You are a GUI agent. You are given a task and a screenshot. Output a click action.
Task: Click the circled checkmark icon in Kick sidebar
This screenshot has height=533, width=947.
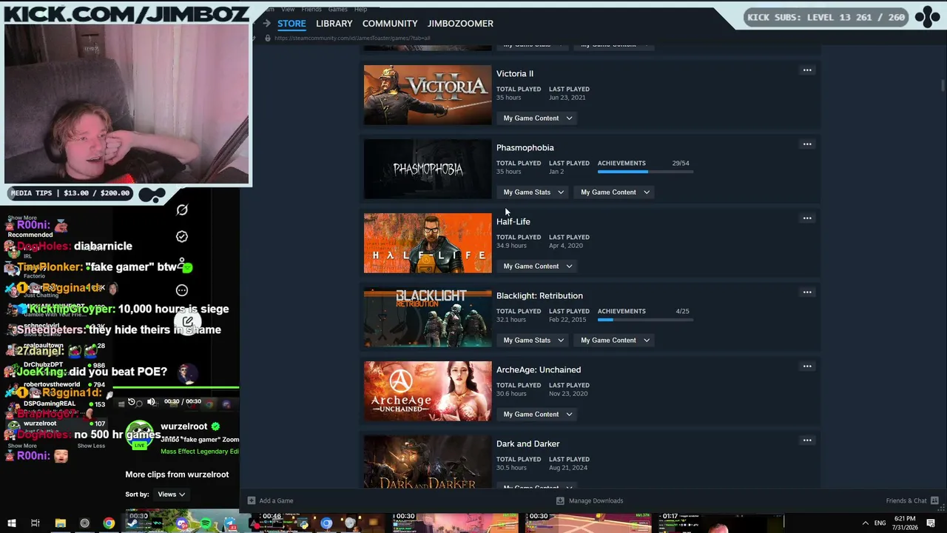[x=182, y=236]
